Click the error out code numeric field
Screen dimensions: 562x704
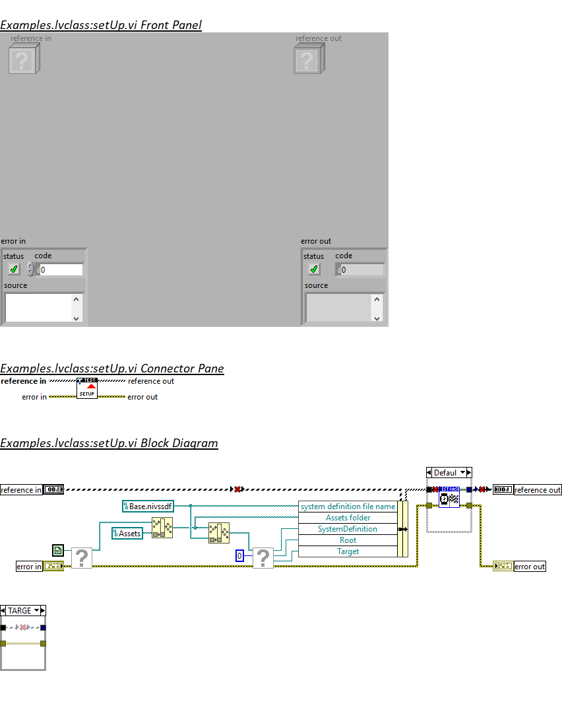pyautogui.click(x=361, y=270)
